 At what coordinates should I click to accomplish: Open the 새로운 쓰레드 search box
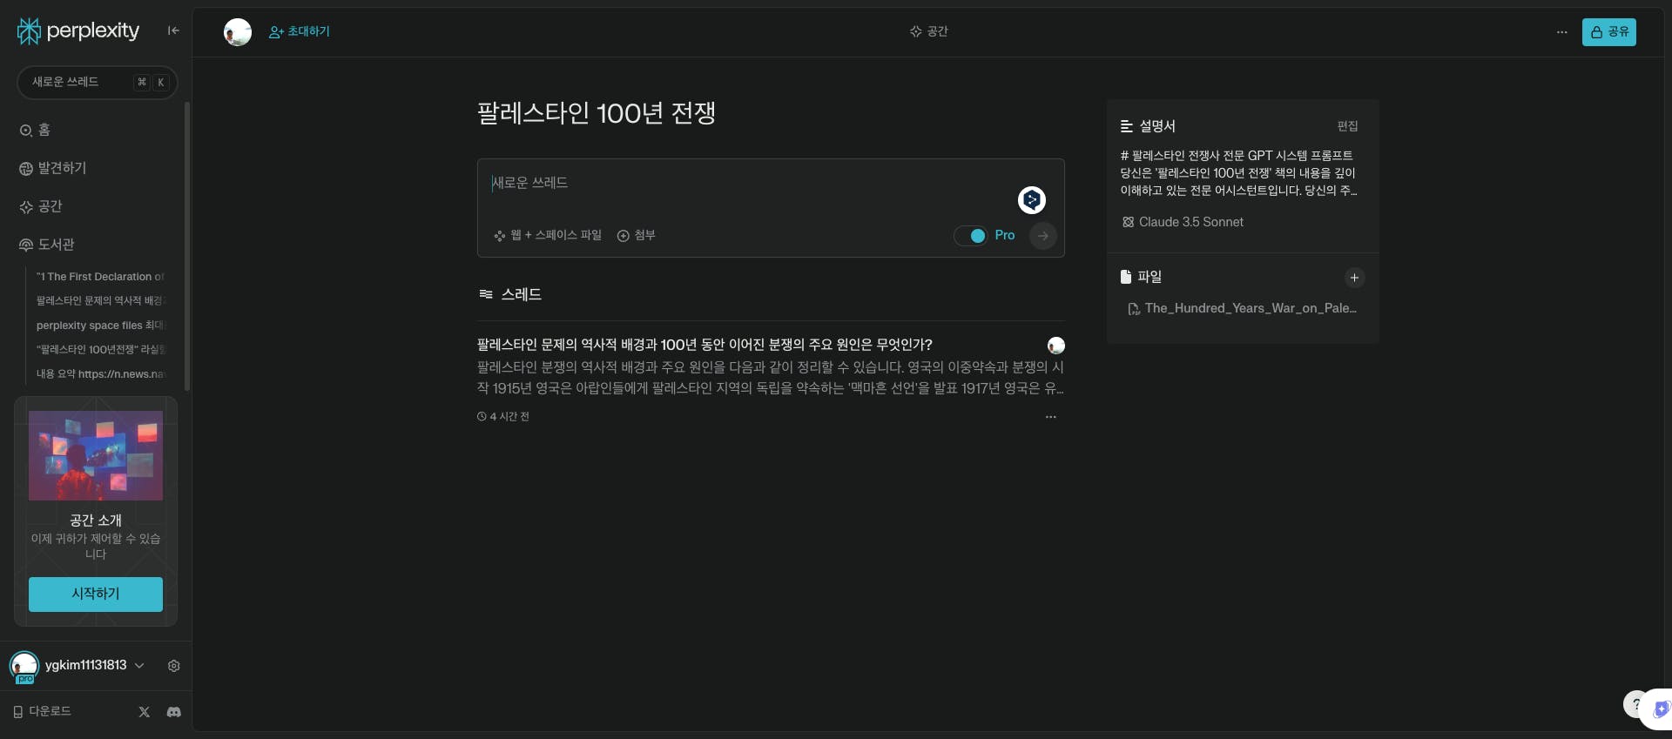(97, 82)
